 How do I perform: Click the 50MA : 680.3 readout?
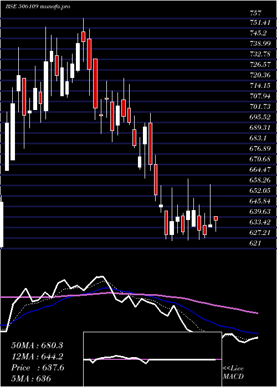37,346
